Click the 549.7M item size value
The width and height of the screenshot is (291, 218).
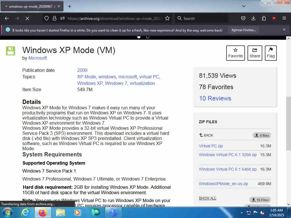[x=85, y=89]
